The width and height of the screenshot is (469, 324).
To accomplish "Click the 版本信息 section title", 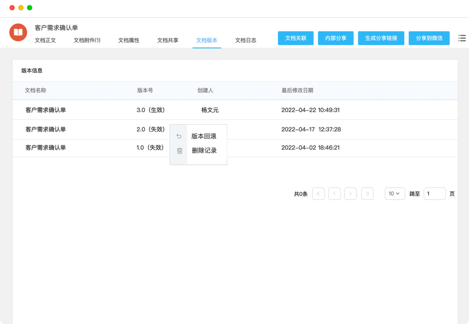I will coord(32,71).
